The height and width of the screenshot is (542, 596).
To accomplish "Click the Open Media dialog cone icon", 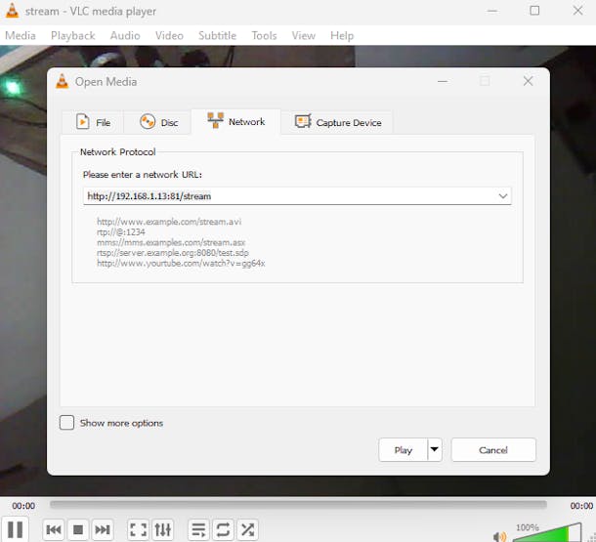I will [63, 81].
